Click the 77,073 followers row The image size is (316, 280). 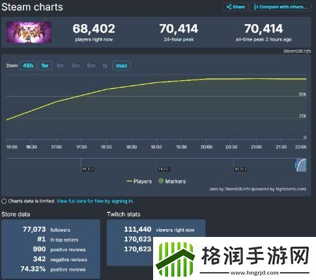point(47,230)
